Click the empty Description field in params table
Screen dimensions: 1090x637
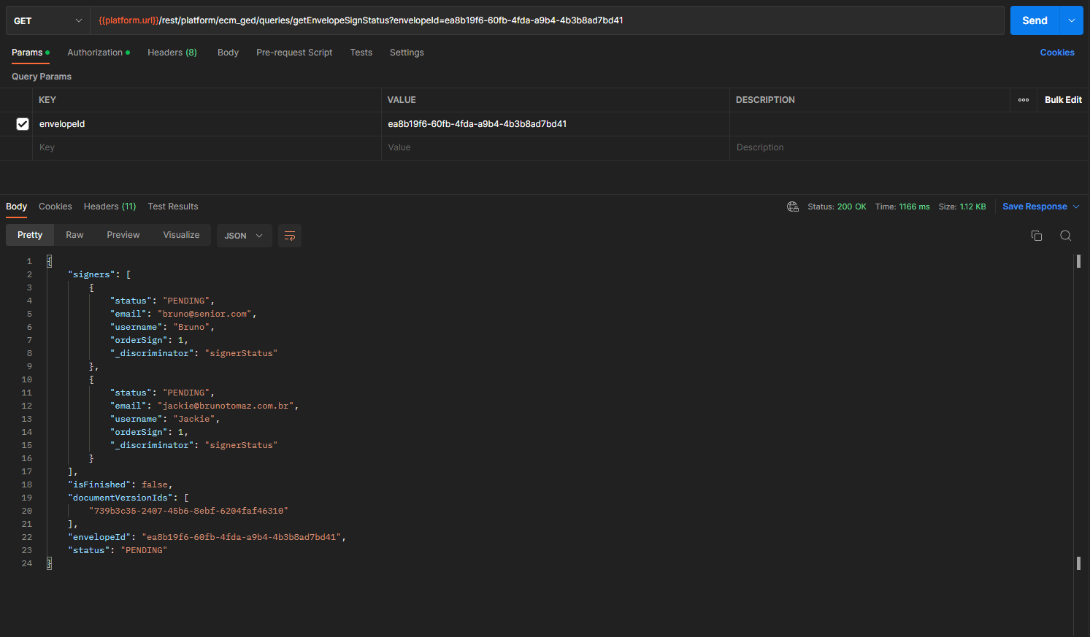pos(910,147)
